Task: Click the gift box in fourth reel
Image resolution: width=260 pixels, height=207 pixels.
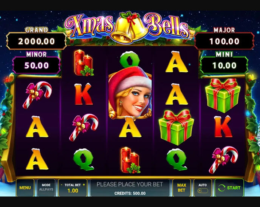Action: (176, 127)
